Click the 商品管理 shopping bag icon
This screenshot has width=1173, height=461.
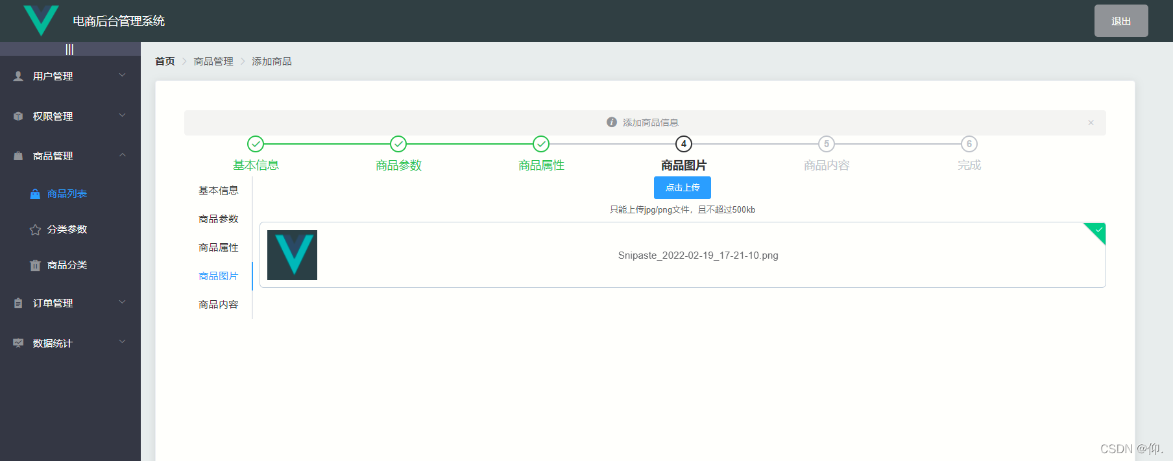[x=18, y=156]
